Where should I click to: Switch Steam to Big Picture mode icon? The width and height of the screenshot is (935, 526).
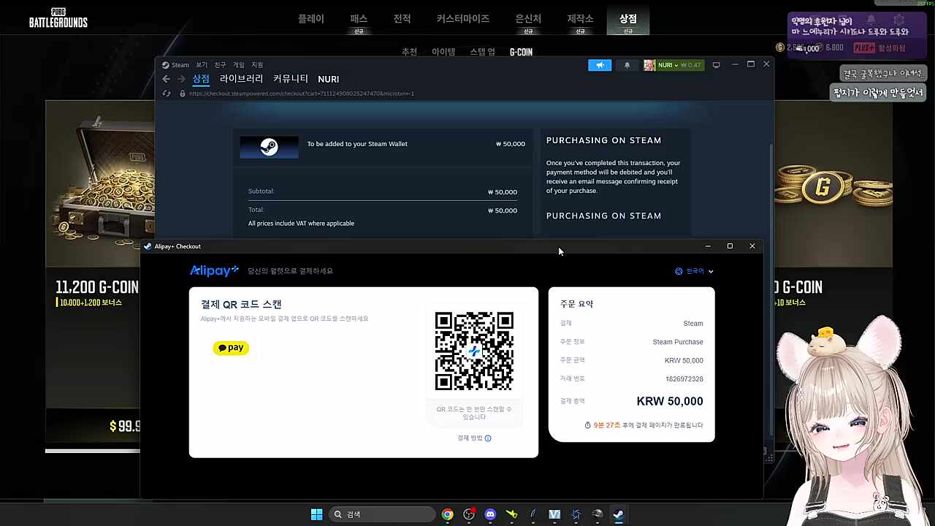(716, 65)
